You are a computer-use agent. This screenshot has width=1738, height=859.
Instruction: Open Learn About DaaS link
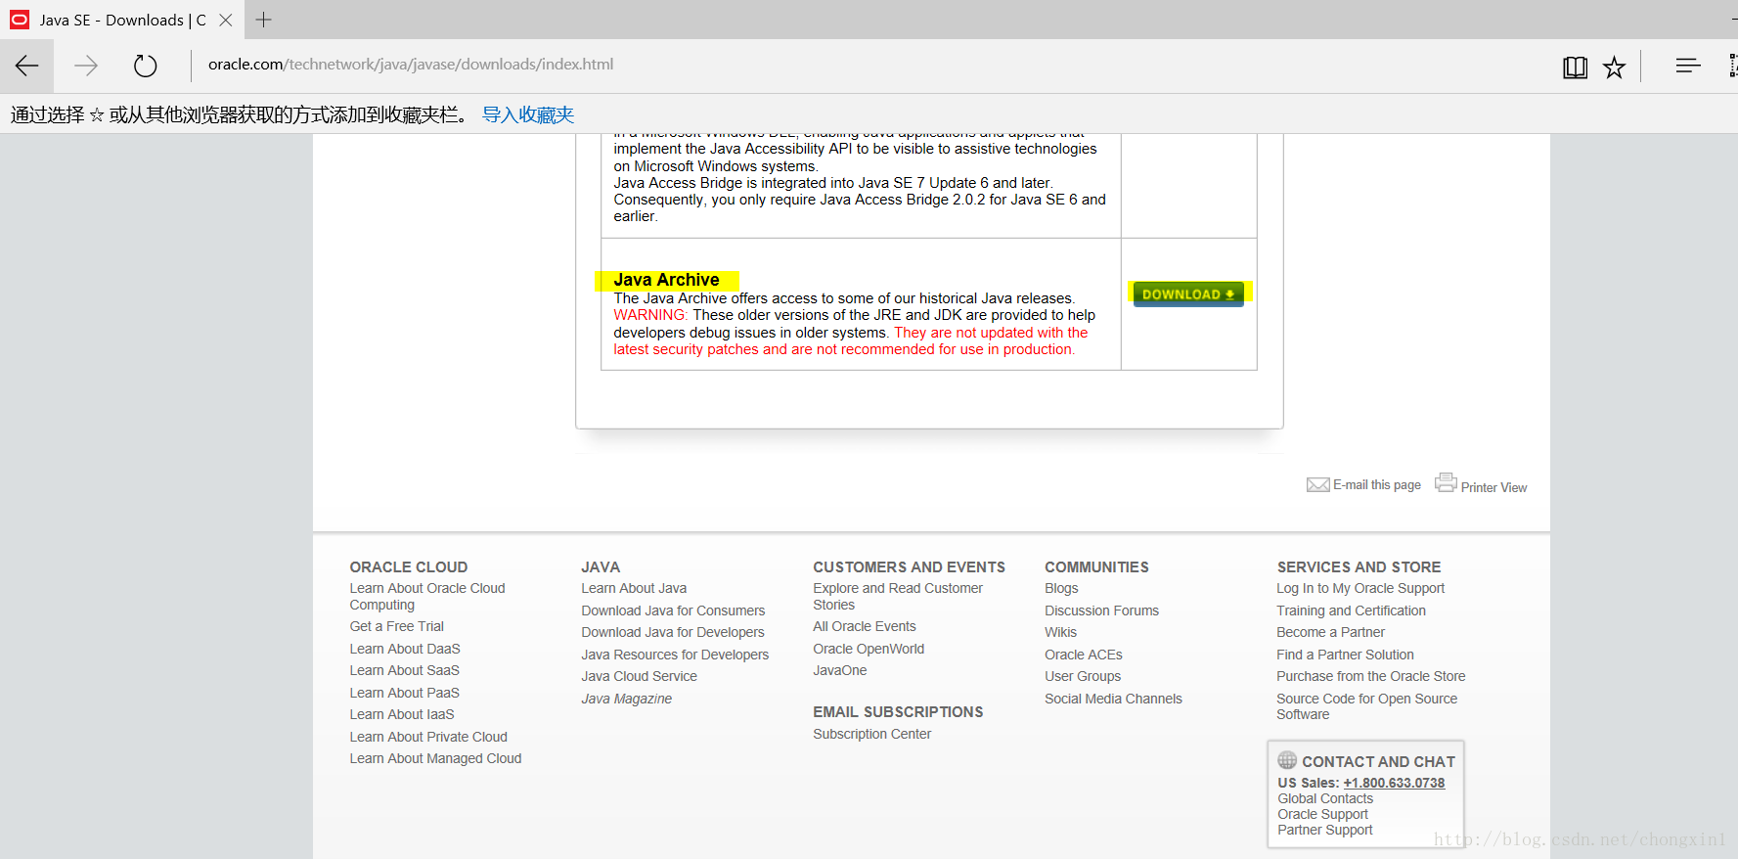pyautogui.click(x=405, y=649)
